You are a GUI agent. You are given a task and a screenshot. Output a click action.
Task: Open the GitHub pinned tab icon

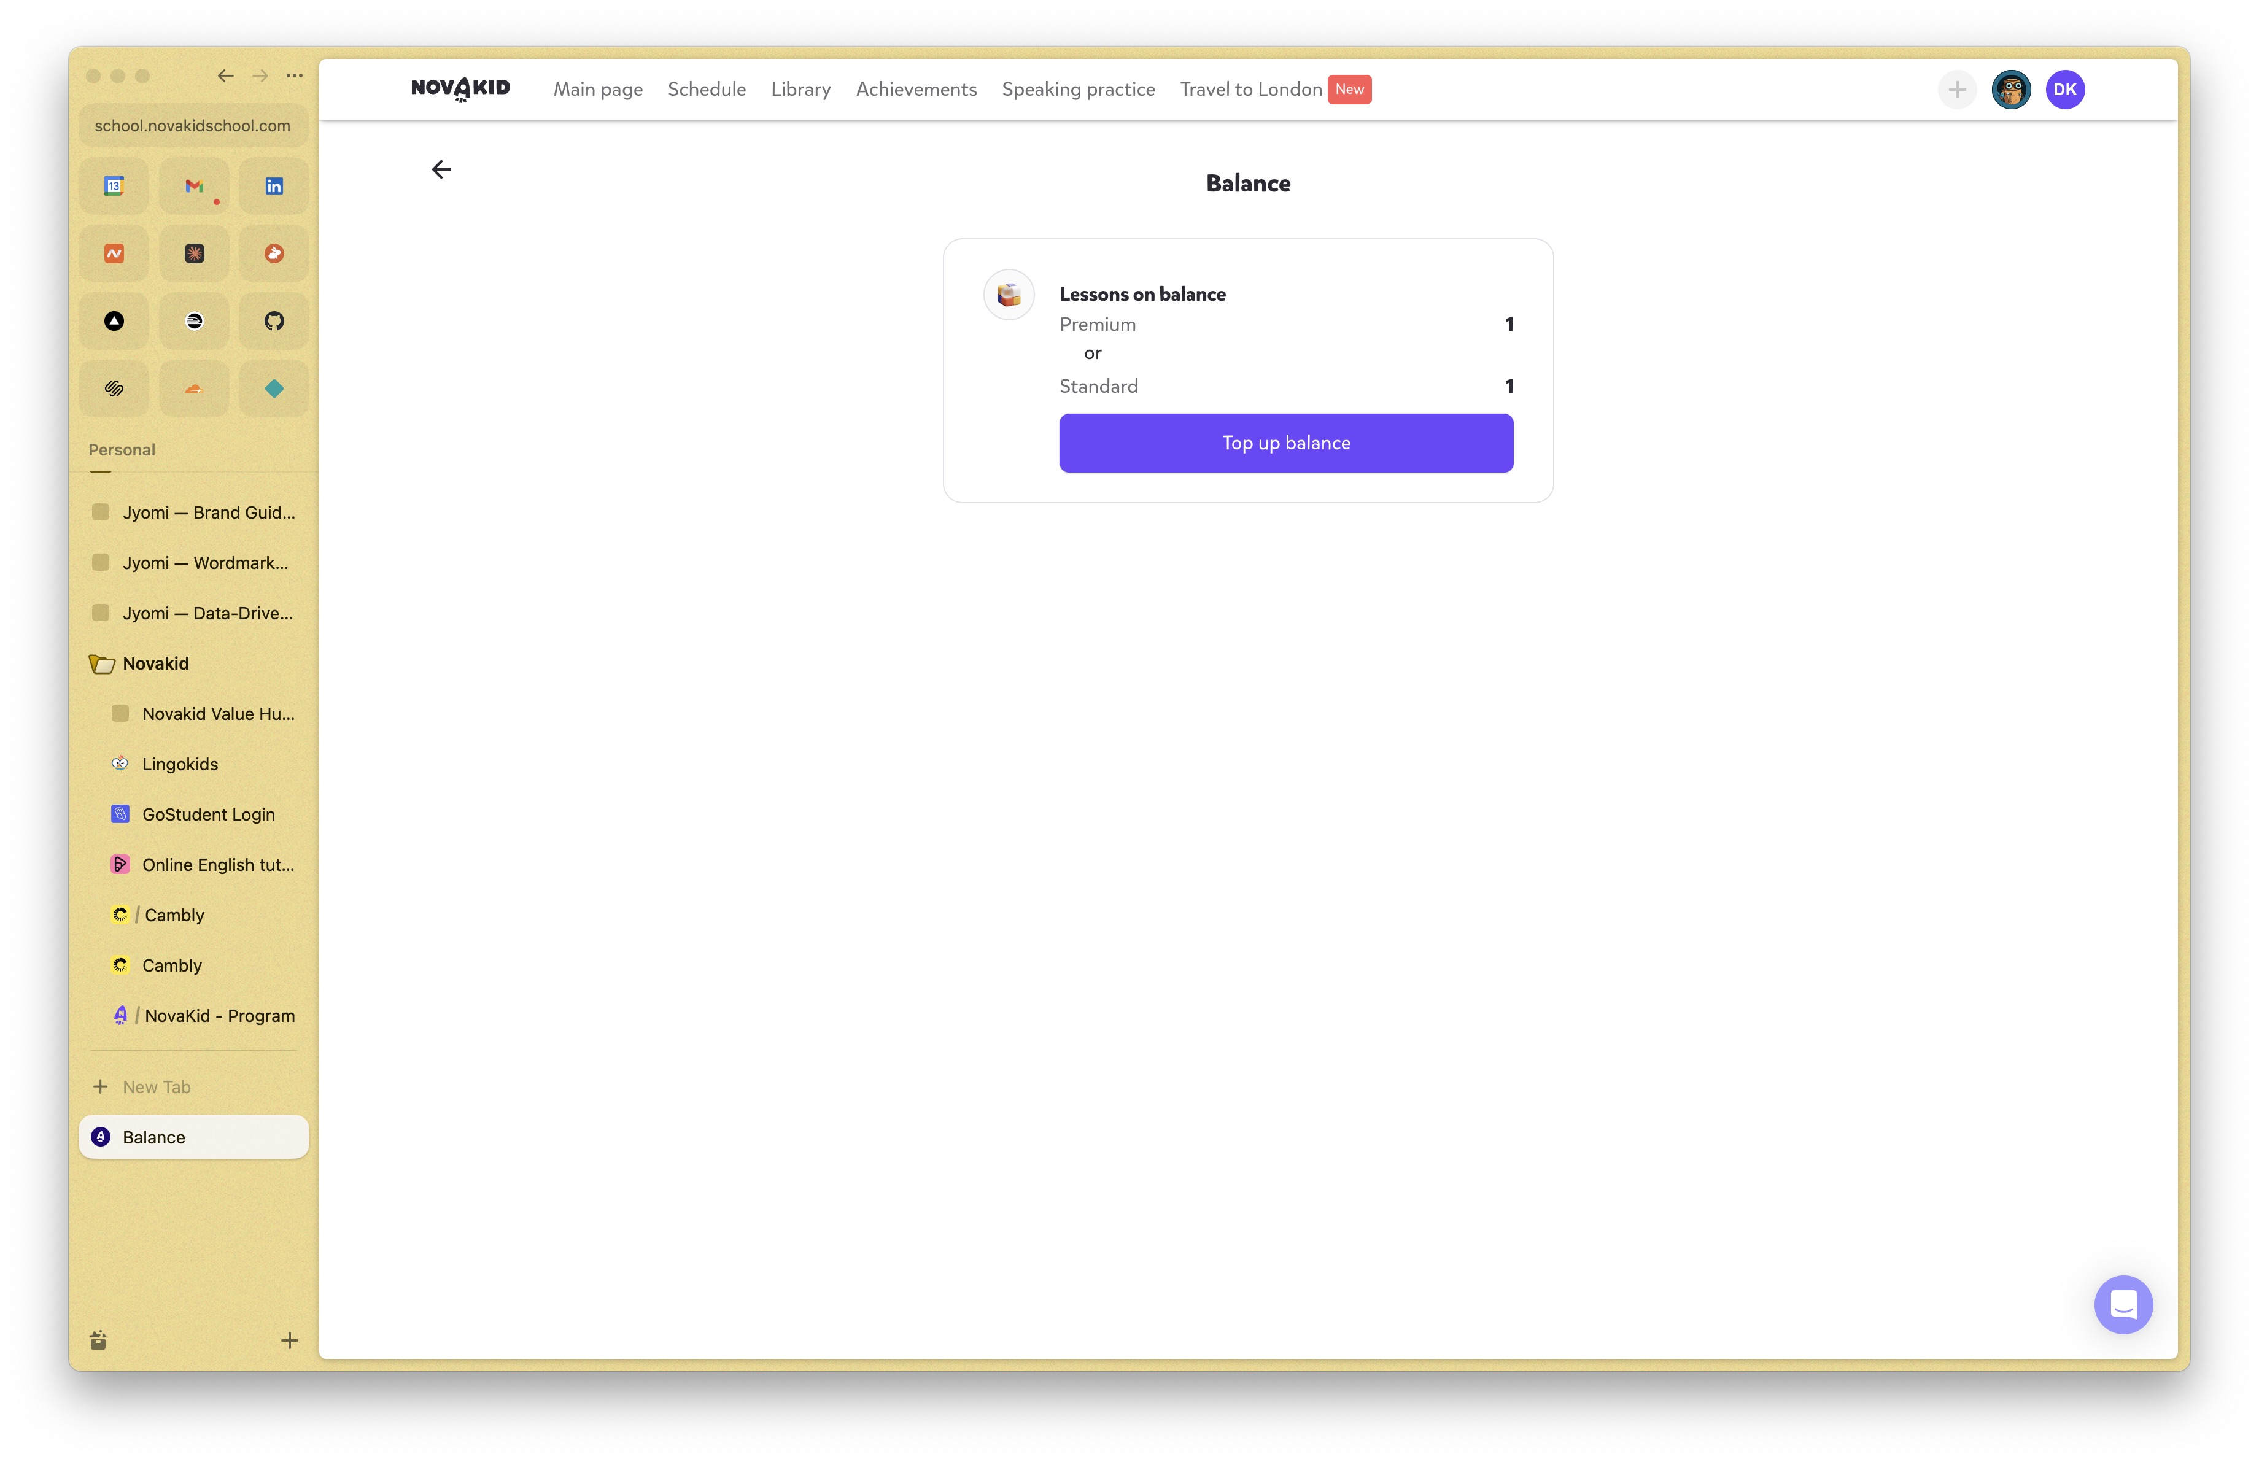(273, 320)
